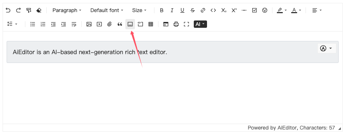Attach a file with the paperclip icon
This screenshot has height=135, width=346.
110,25
